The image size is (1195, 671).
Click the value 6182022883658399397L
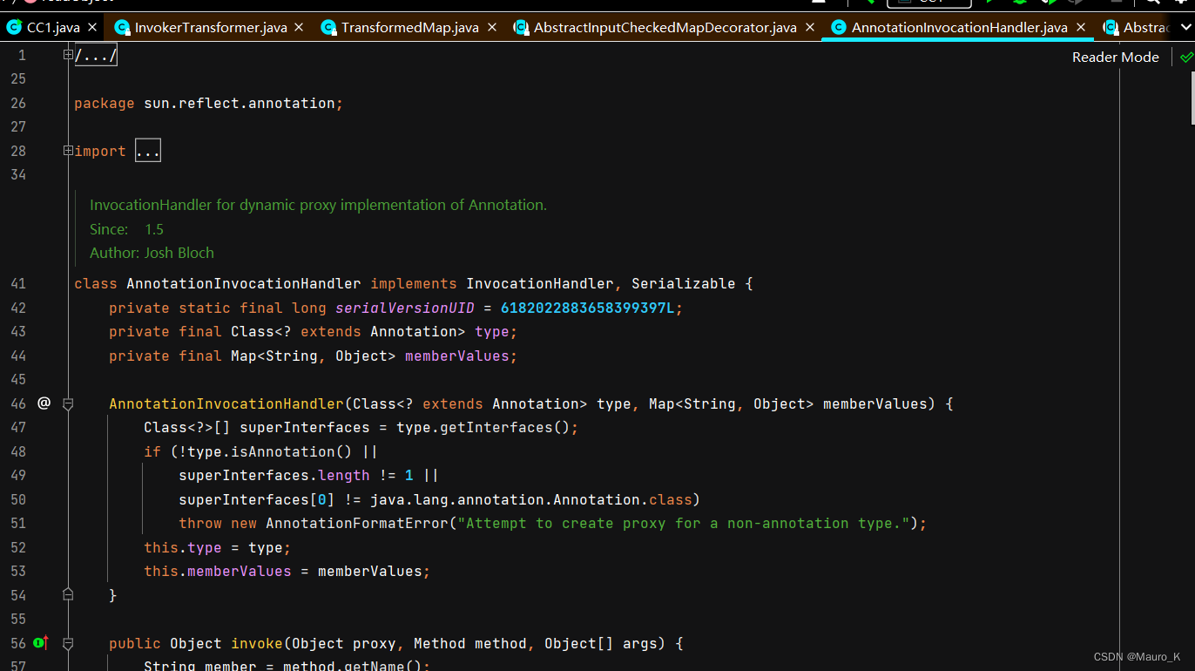coord(588,308)
